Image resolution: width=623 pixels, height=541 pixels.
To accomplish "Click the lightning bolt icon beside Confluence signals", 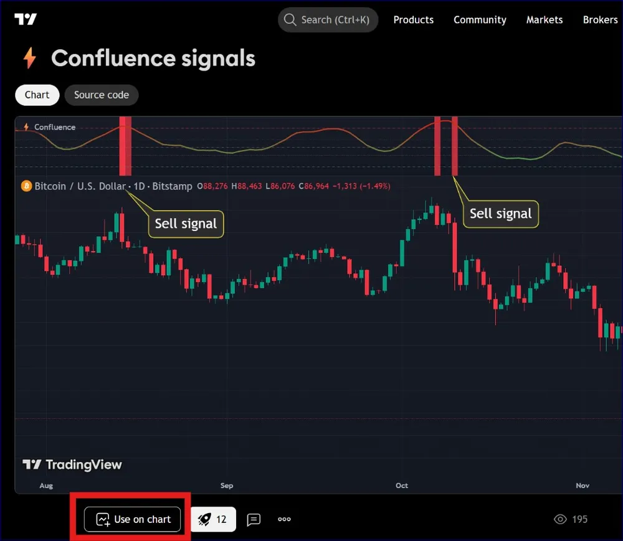I will click(29, 59).
